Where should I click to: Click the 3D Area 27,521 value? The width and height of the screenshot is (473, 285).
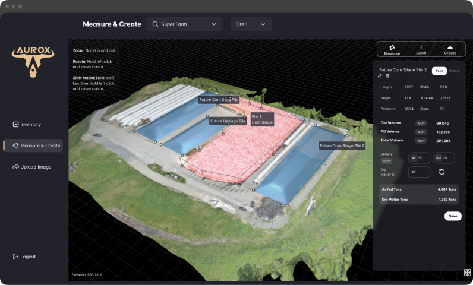(445, 98)
